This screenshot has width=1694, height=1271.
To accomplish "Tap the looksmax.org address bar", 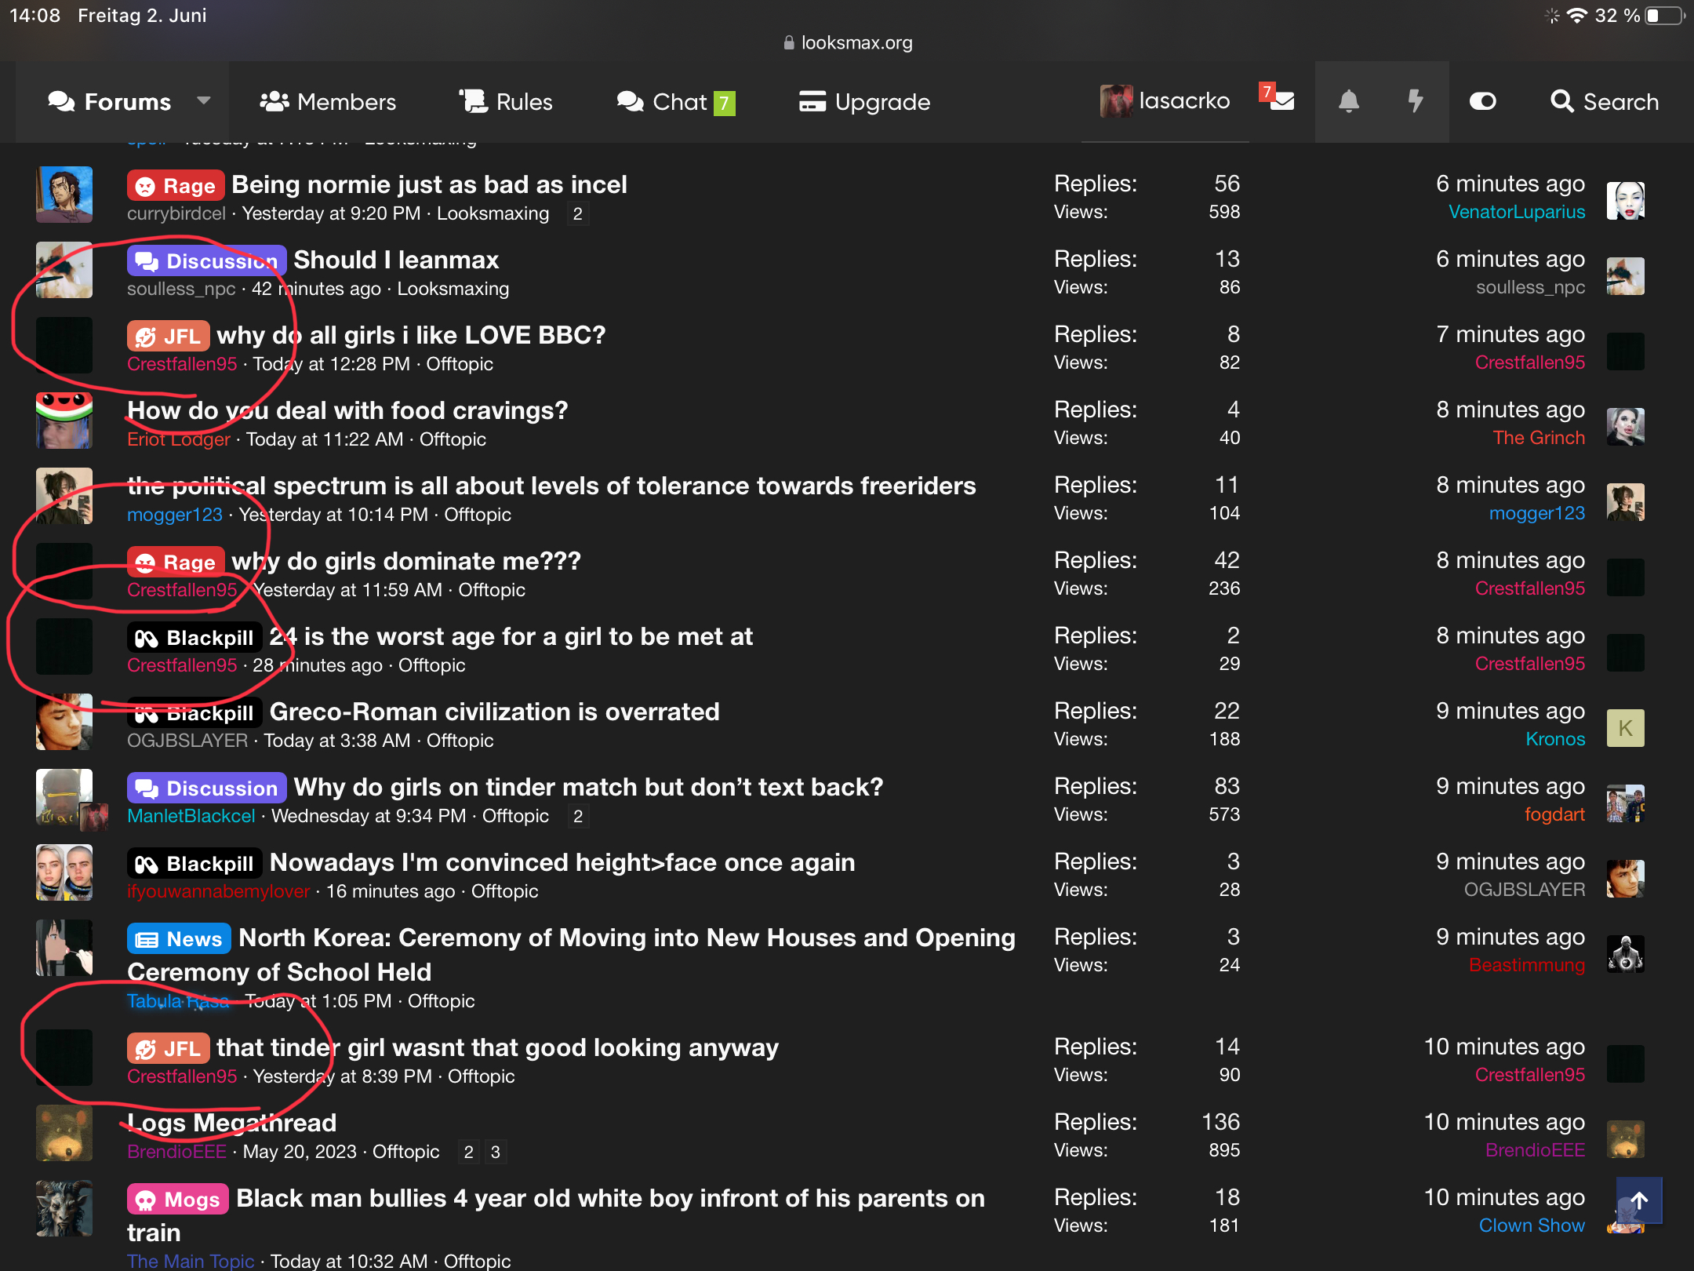I will point(847,42).
